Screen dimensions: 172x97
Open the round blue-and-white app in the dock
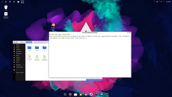click(x=91, y=94)
